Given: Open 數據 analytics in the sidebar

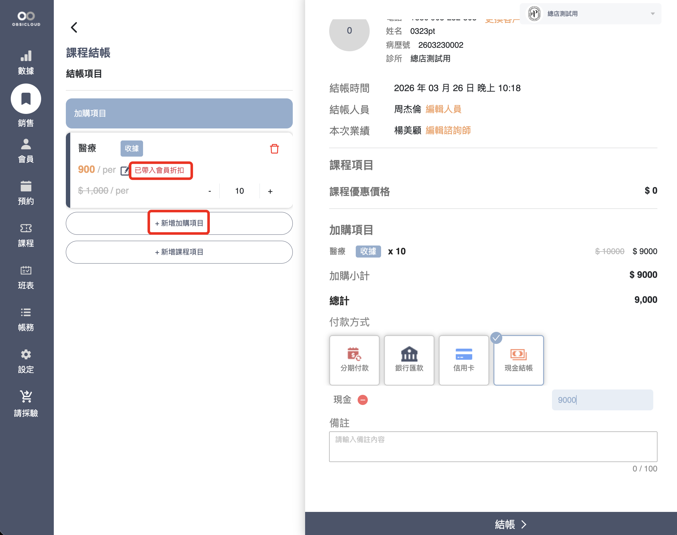Looking at the screenshot, I should click(26, 62).
